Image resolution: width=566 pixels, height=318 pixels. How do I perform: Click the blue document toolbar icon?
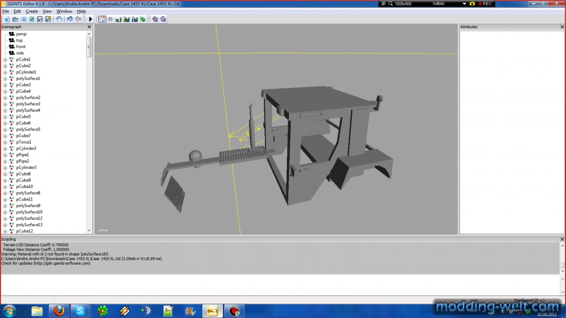click(24, 19)
